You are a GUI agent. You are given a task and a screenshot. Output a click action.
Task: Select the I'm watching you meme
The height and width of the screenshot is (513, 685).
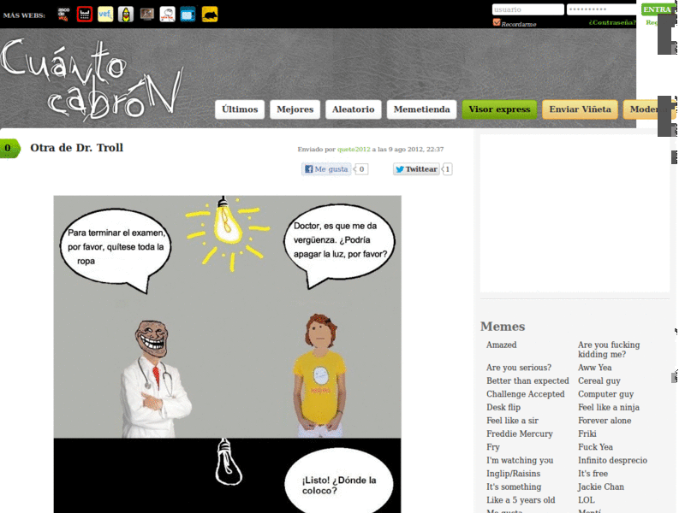click(520, 460)
